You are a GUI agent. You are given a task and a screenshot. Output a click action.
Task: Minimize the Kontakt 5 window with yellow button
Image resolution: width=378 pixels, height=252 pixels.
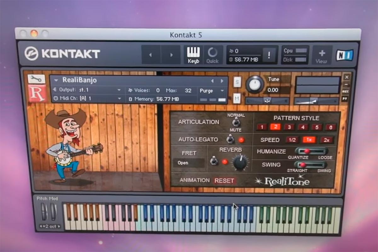[34, 33]
